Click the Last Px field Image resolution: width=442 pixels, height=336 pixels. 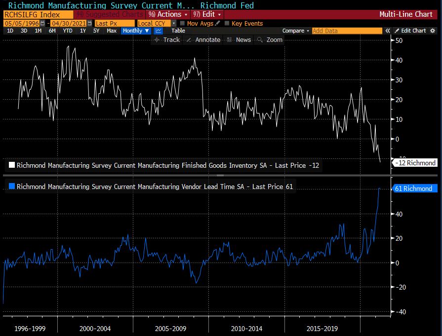[x=115, y=23]
